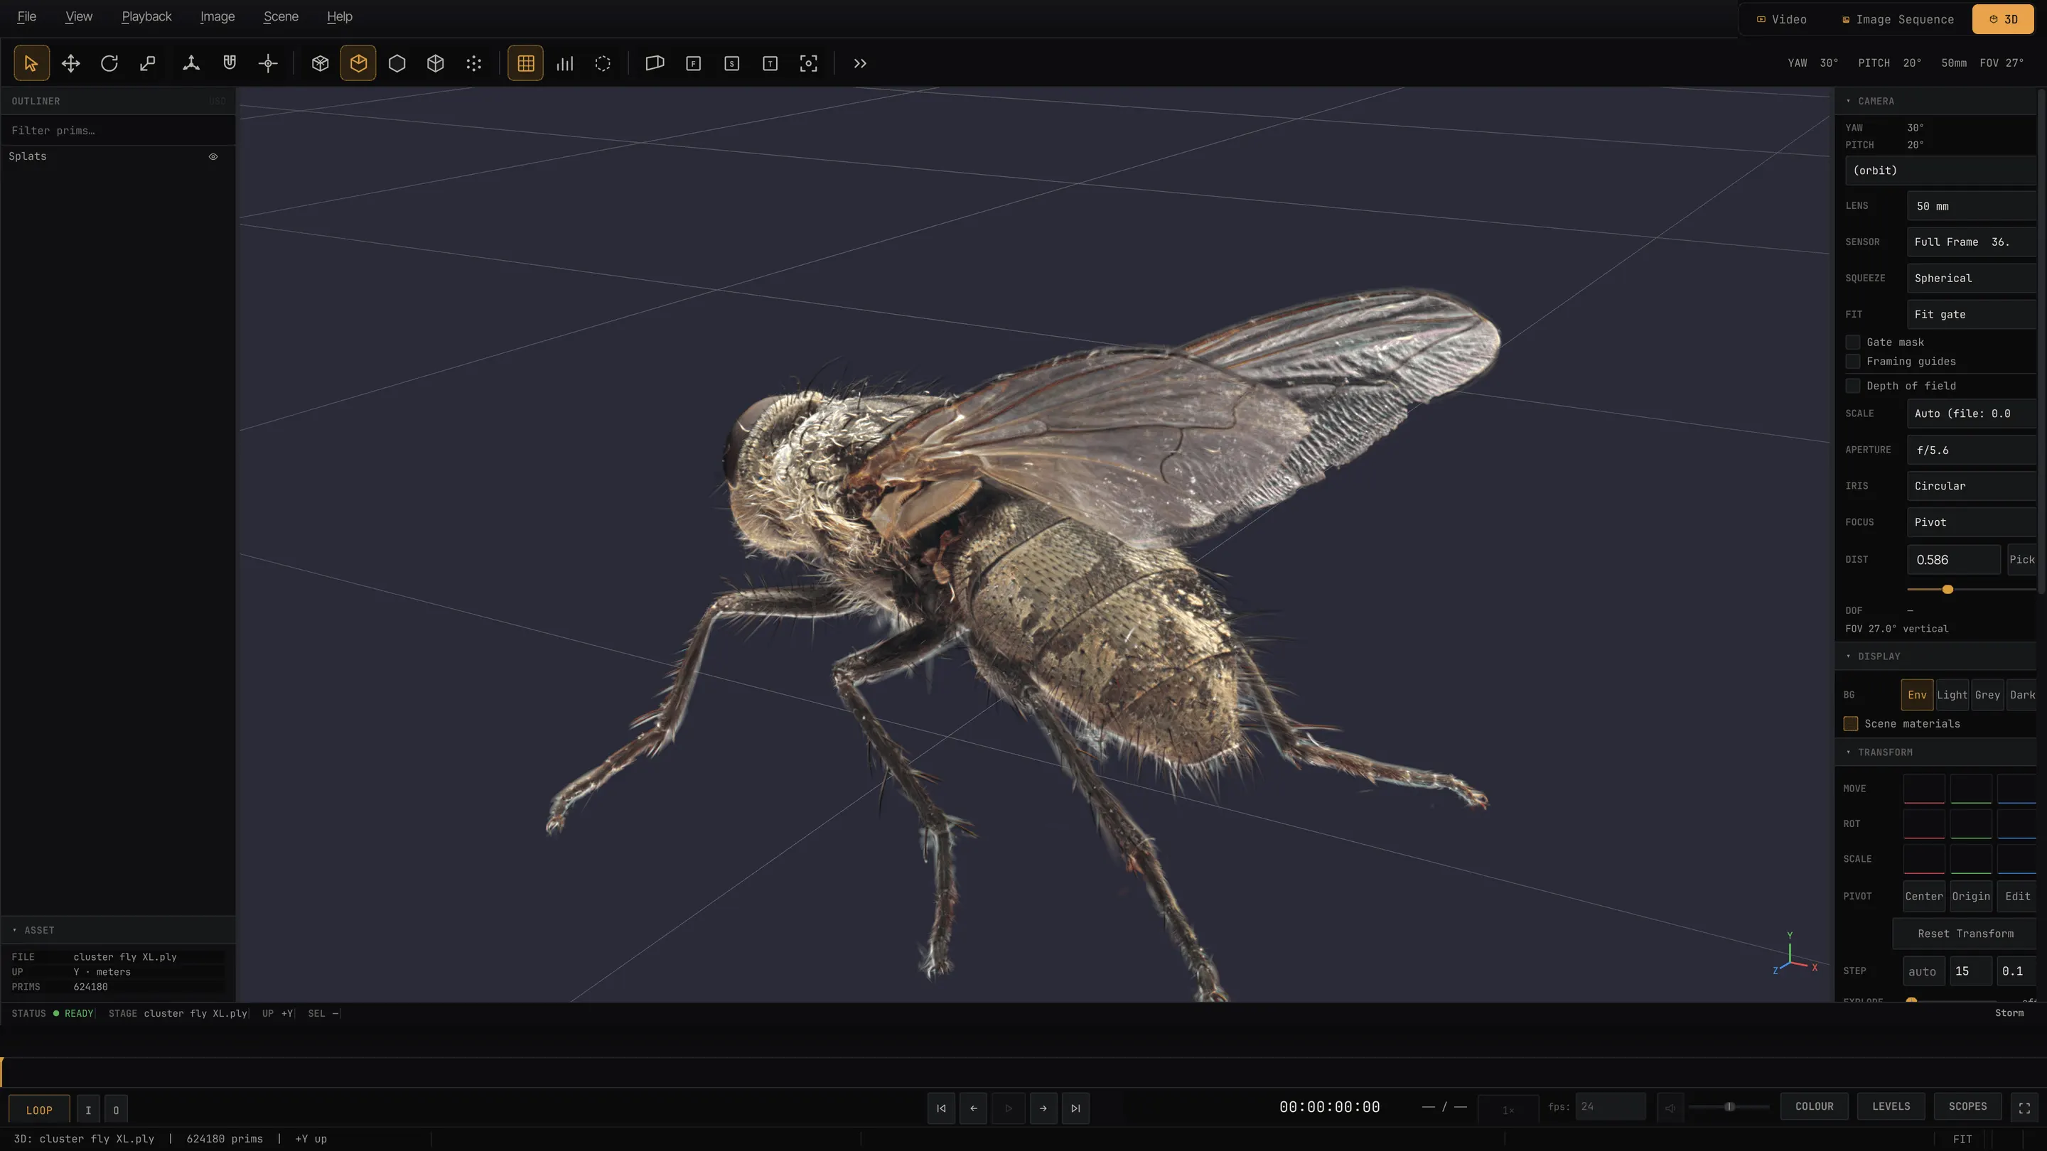Switch to wireframe cube display
2047x1151 pixels.
pyautogui.click(x=436, y=63)
